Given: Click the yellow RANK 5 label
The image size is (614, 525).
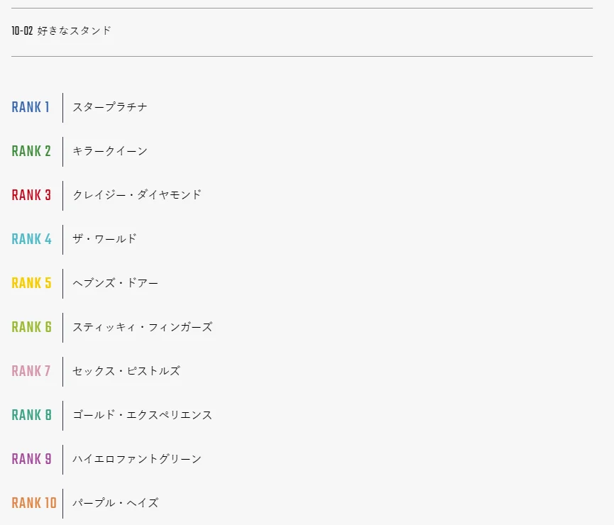Looking at the screenshot, I should click(x=32, y=283).
